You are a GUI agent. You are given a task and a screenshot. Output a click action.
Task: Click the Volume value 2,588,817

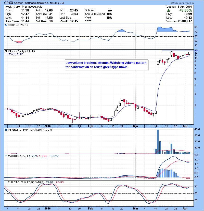185,21
